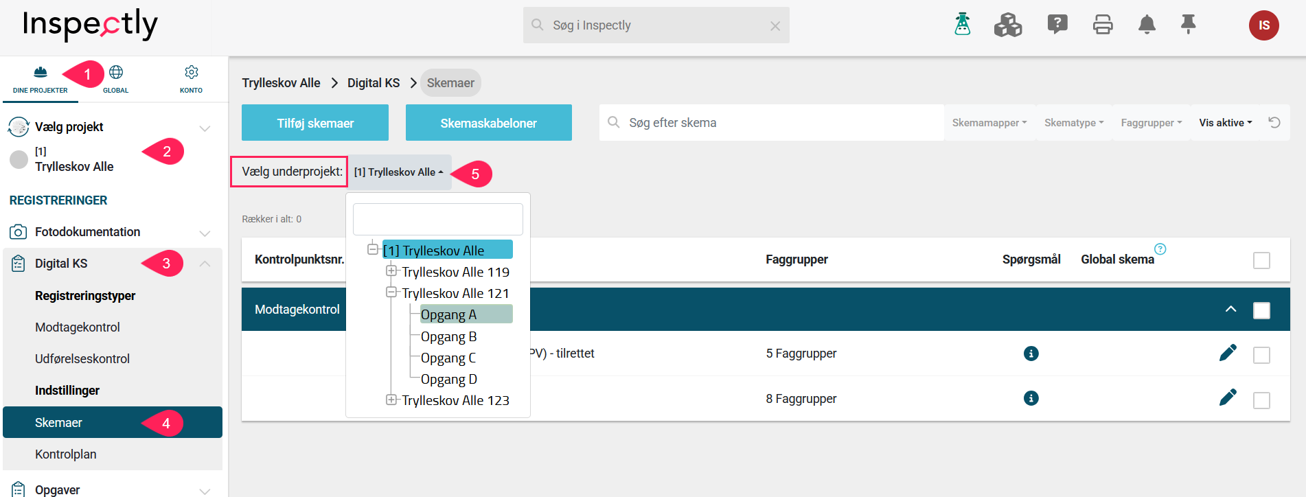
Task: Select Opgang D in the tree
Action: point(448,379)
